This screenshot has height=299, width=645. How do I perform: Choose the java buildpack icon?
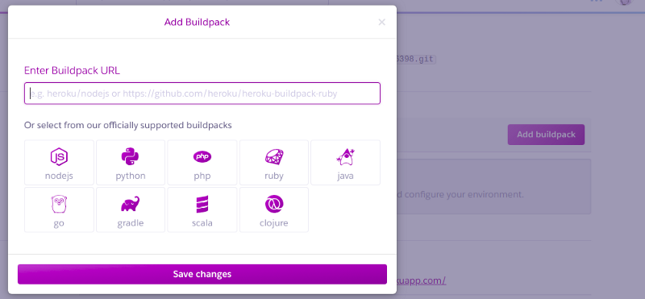345,156
